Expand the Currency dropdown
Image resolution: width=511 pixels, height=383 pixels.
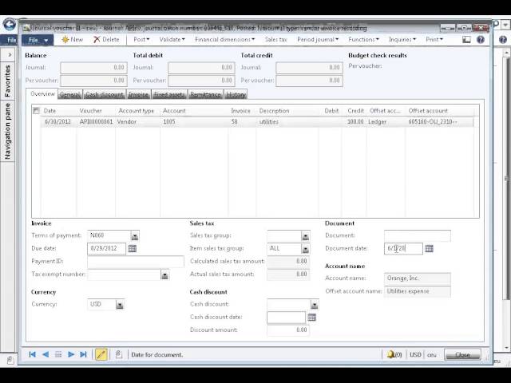[x=120, y=305]
